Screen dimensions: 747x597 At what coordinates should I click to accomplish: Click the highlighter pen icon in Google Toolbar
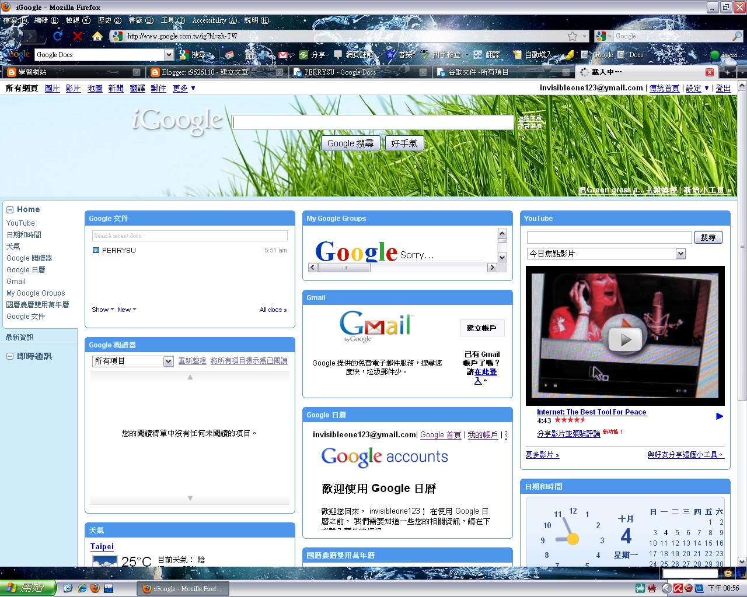[x=568, y=55]
